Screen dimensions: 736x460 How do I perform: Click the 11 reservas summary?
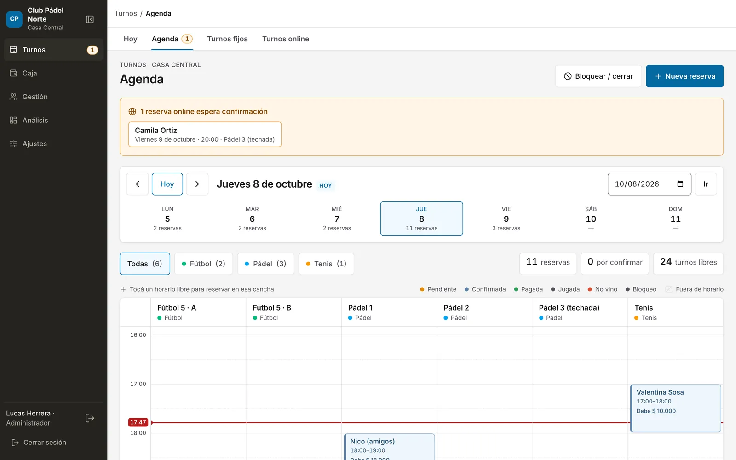tap(548, 264)
